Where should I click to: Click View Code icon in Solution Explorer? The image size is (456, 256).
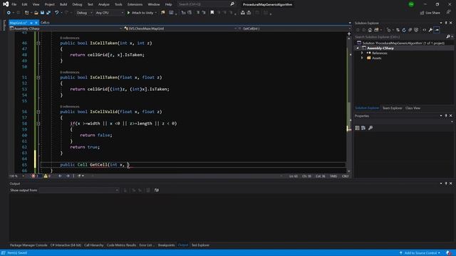425,30
